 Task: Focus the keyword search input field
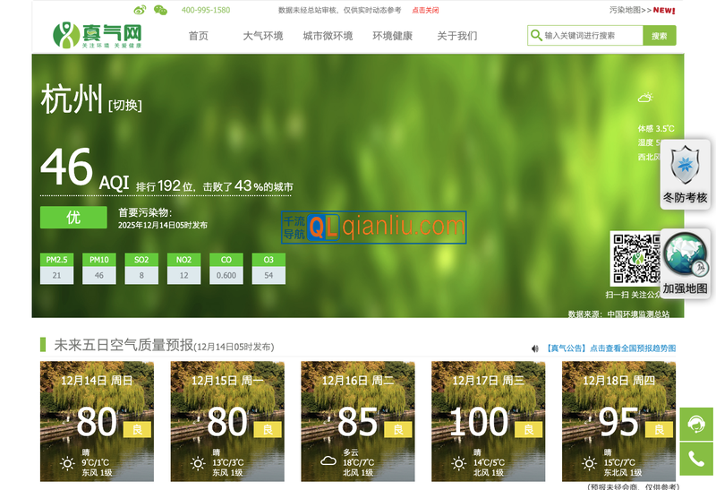(x=591, y=36)
